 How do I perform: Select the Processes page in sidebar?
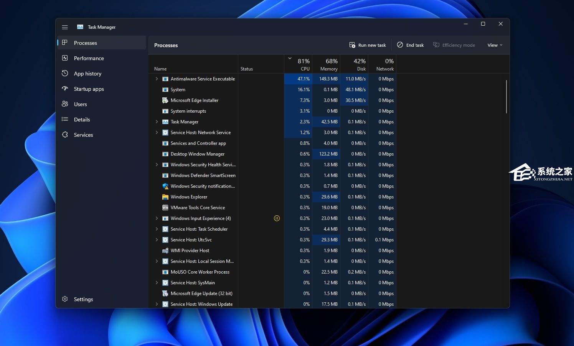[x=85, y=43]
